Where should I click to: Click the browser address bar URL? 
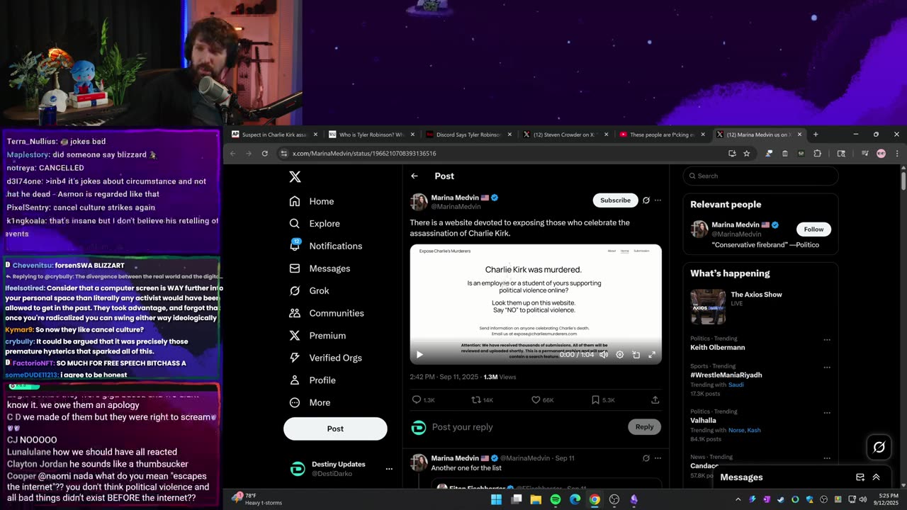point(364,154)
